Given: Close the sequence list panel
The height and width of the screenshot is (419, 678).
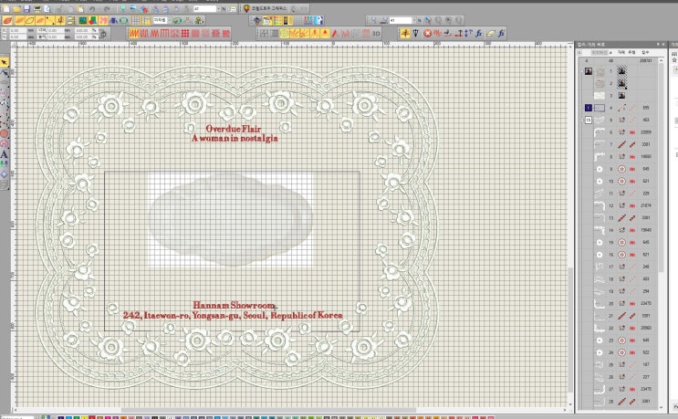Looking at the screenshot, I should click(x=663, y=44).
